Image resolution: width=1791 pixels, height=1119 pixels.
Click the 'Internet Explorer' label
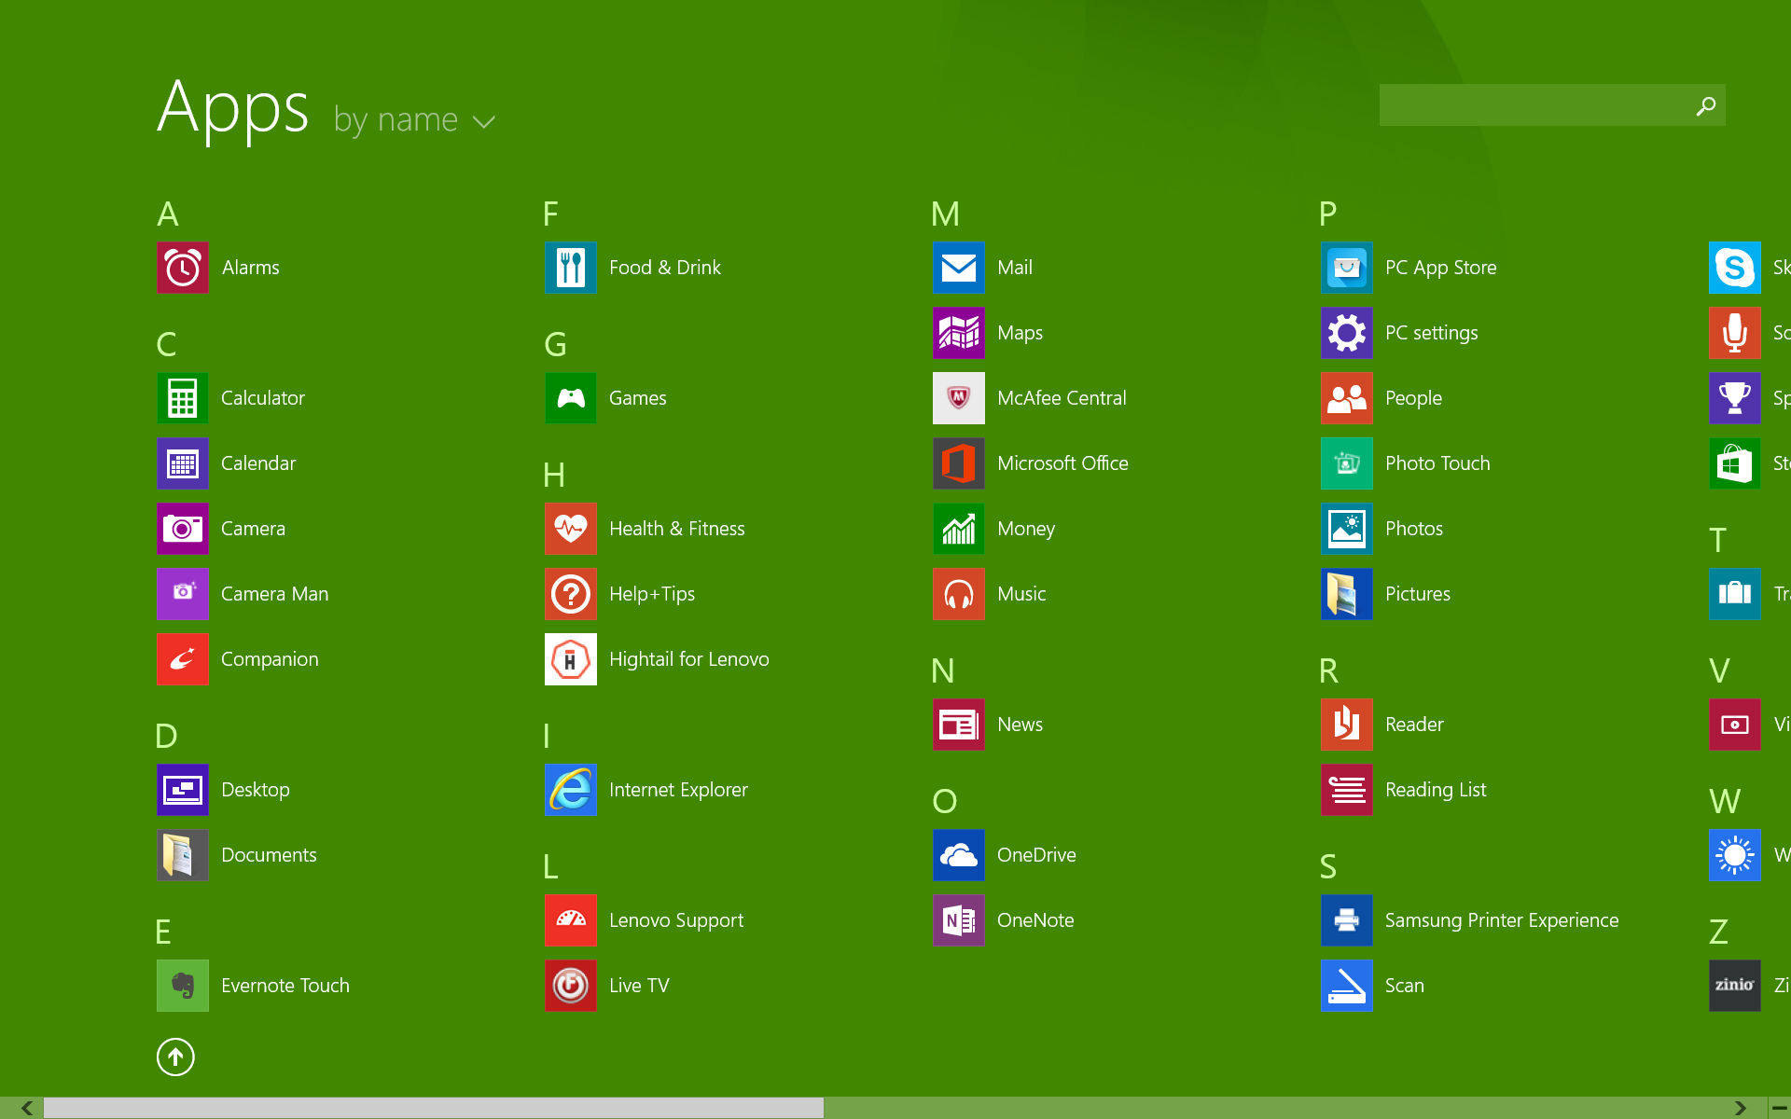(678, 790)
